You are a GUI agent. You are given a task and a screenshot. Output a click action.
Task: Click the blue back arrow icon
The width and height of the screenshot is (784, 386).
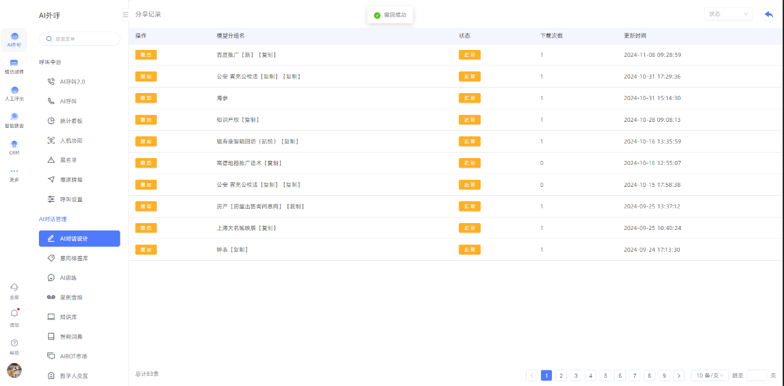pos(769,14)
